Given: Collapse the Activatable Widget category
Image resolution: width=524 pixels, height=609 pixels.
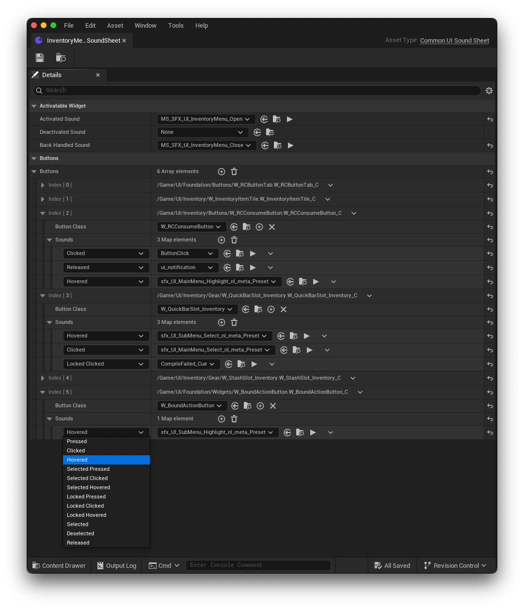Looking at the screenshot, I should point(34,106).
